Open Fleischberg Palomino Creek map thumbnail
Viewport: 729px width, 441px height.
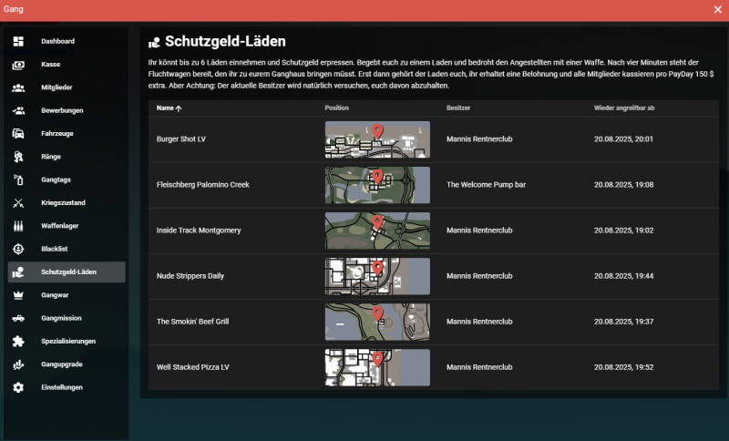coord(377,185)
